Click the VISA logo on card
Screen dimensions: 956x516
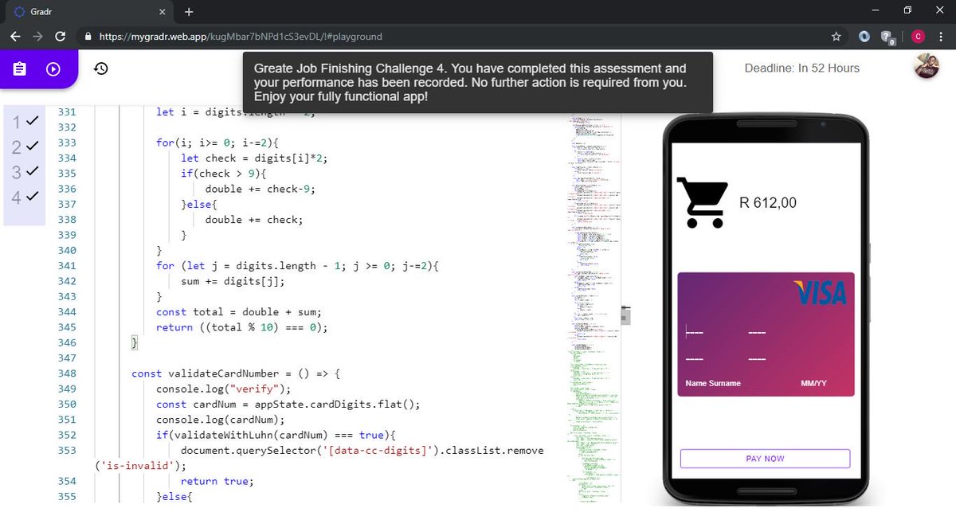[x=821, y=293]
